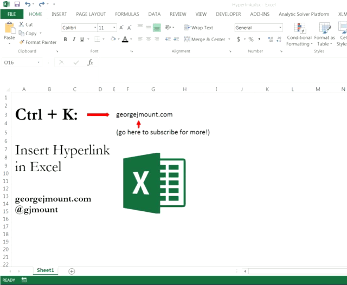This screenshot has width=347, height=285.
Task: Click the Undo arrow icon
Action: [x=28, y=4]
